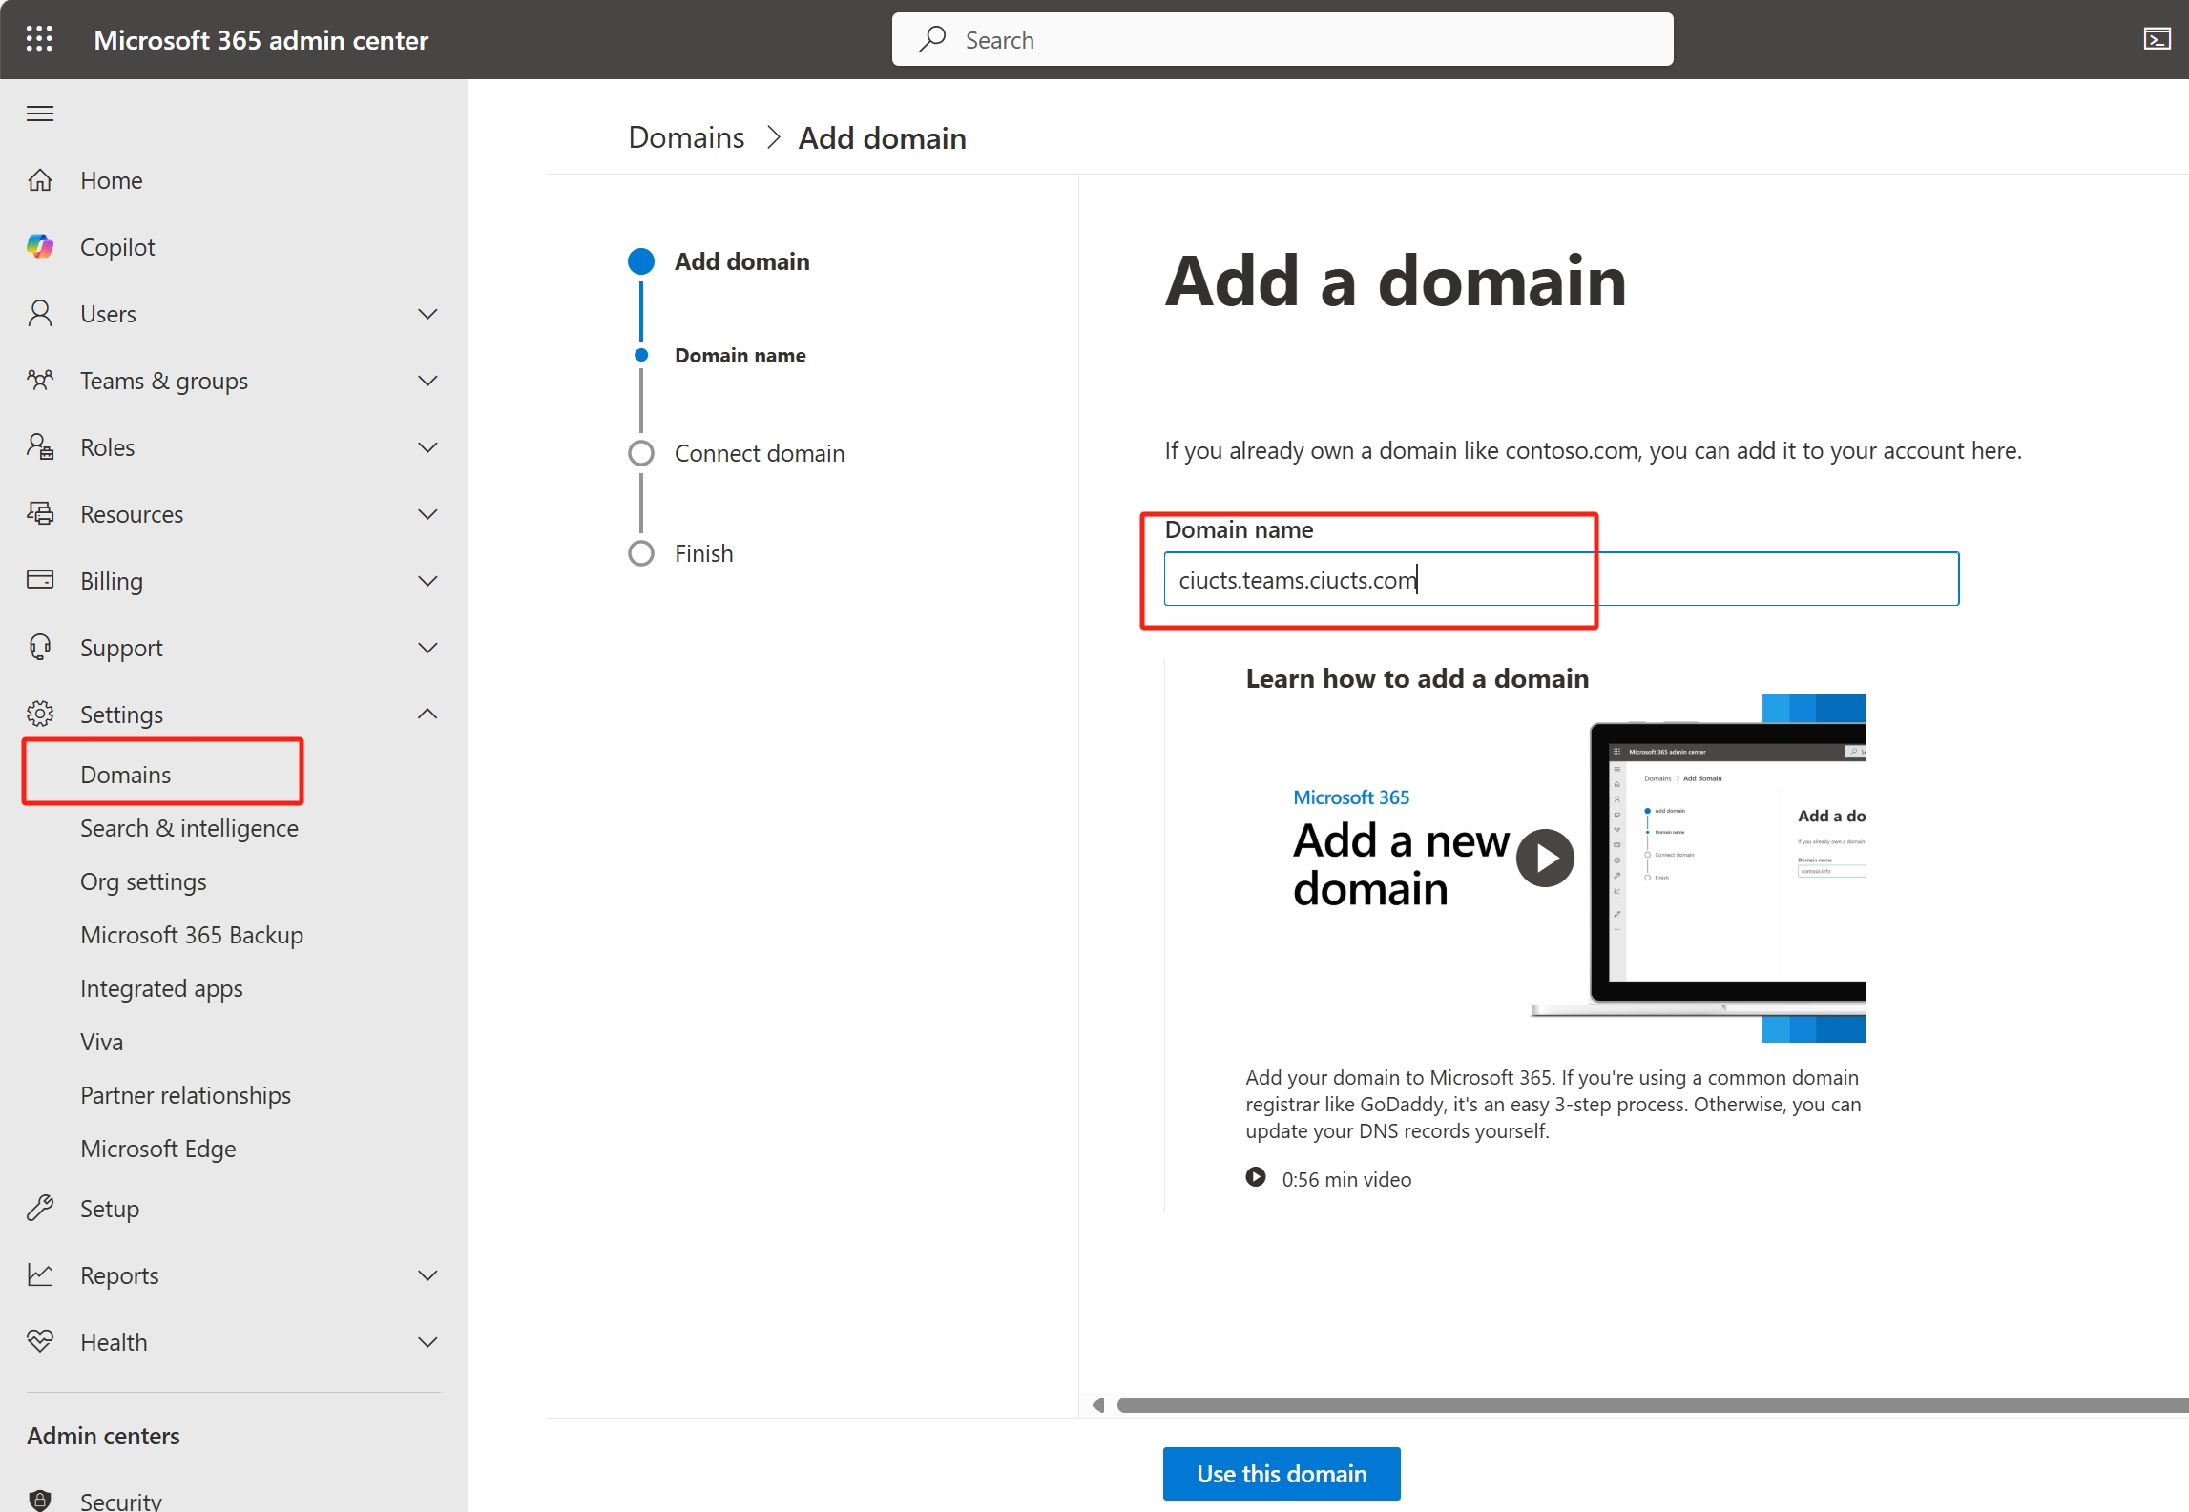
Task: Click the Domain name input field
Action: click(1561, 579)
